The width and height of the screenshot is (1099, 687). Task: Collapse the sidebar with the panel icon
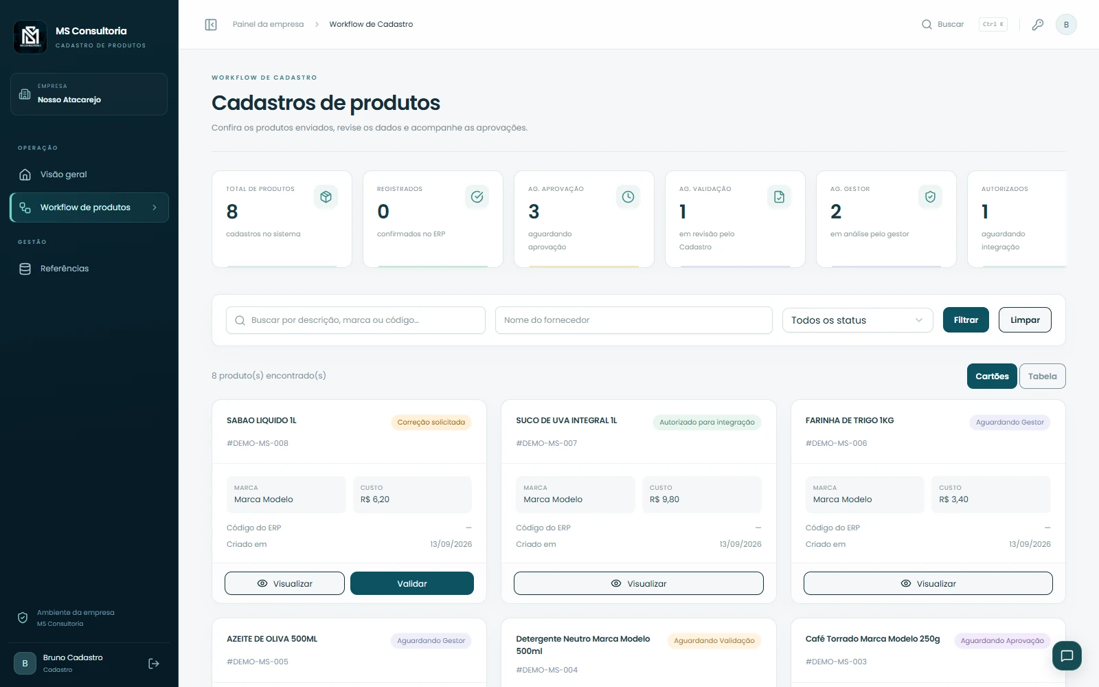211,25
